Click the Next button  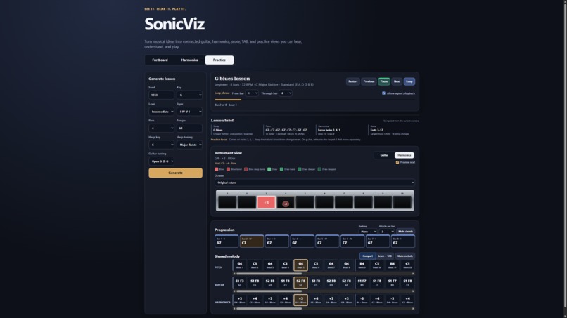397,81
